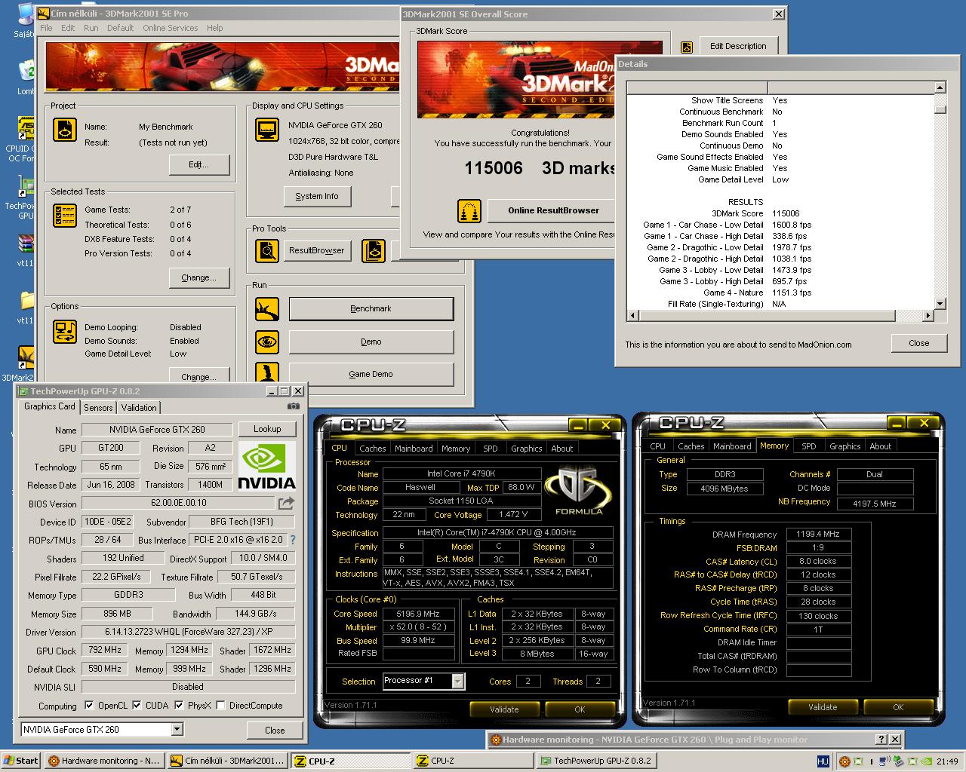This screenshot has width=966, height=772.
Task: Click the HU language indicator in tray
Action: click(823, 761)
